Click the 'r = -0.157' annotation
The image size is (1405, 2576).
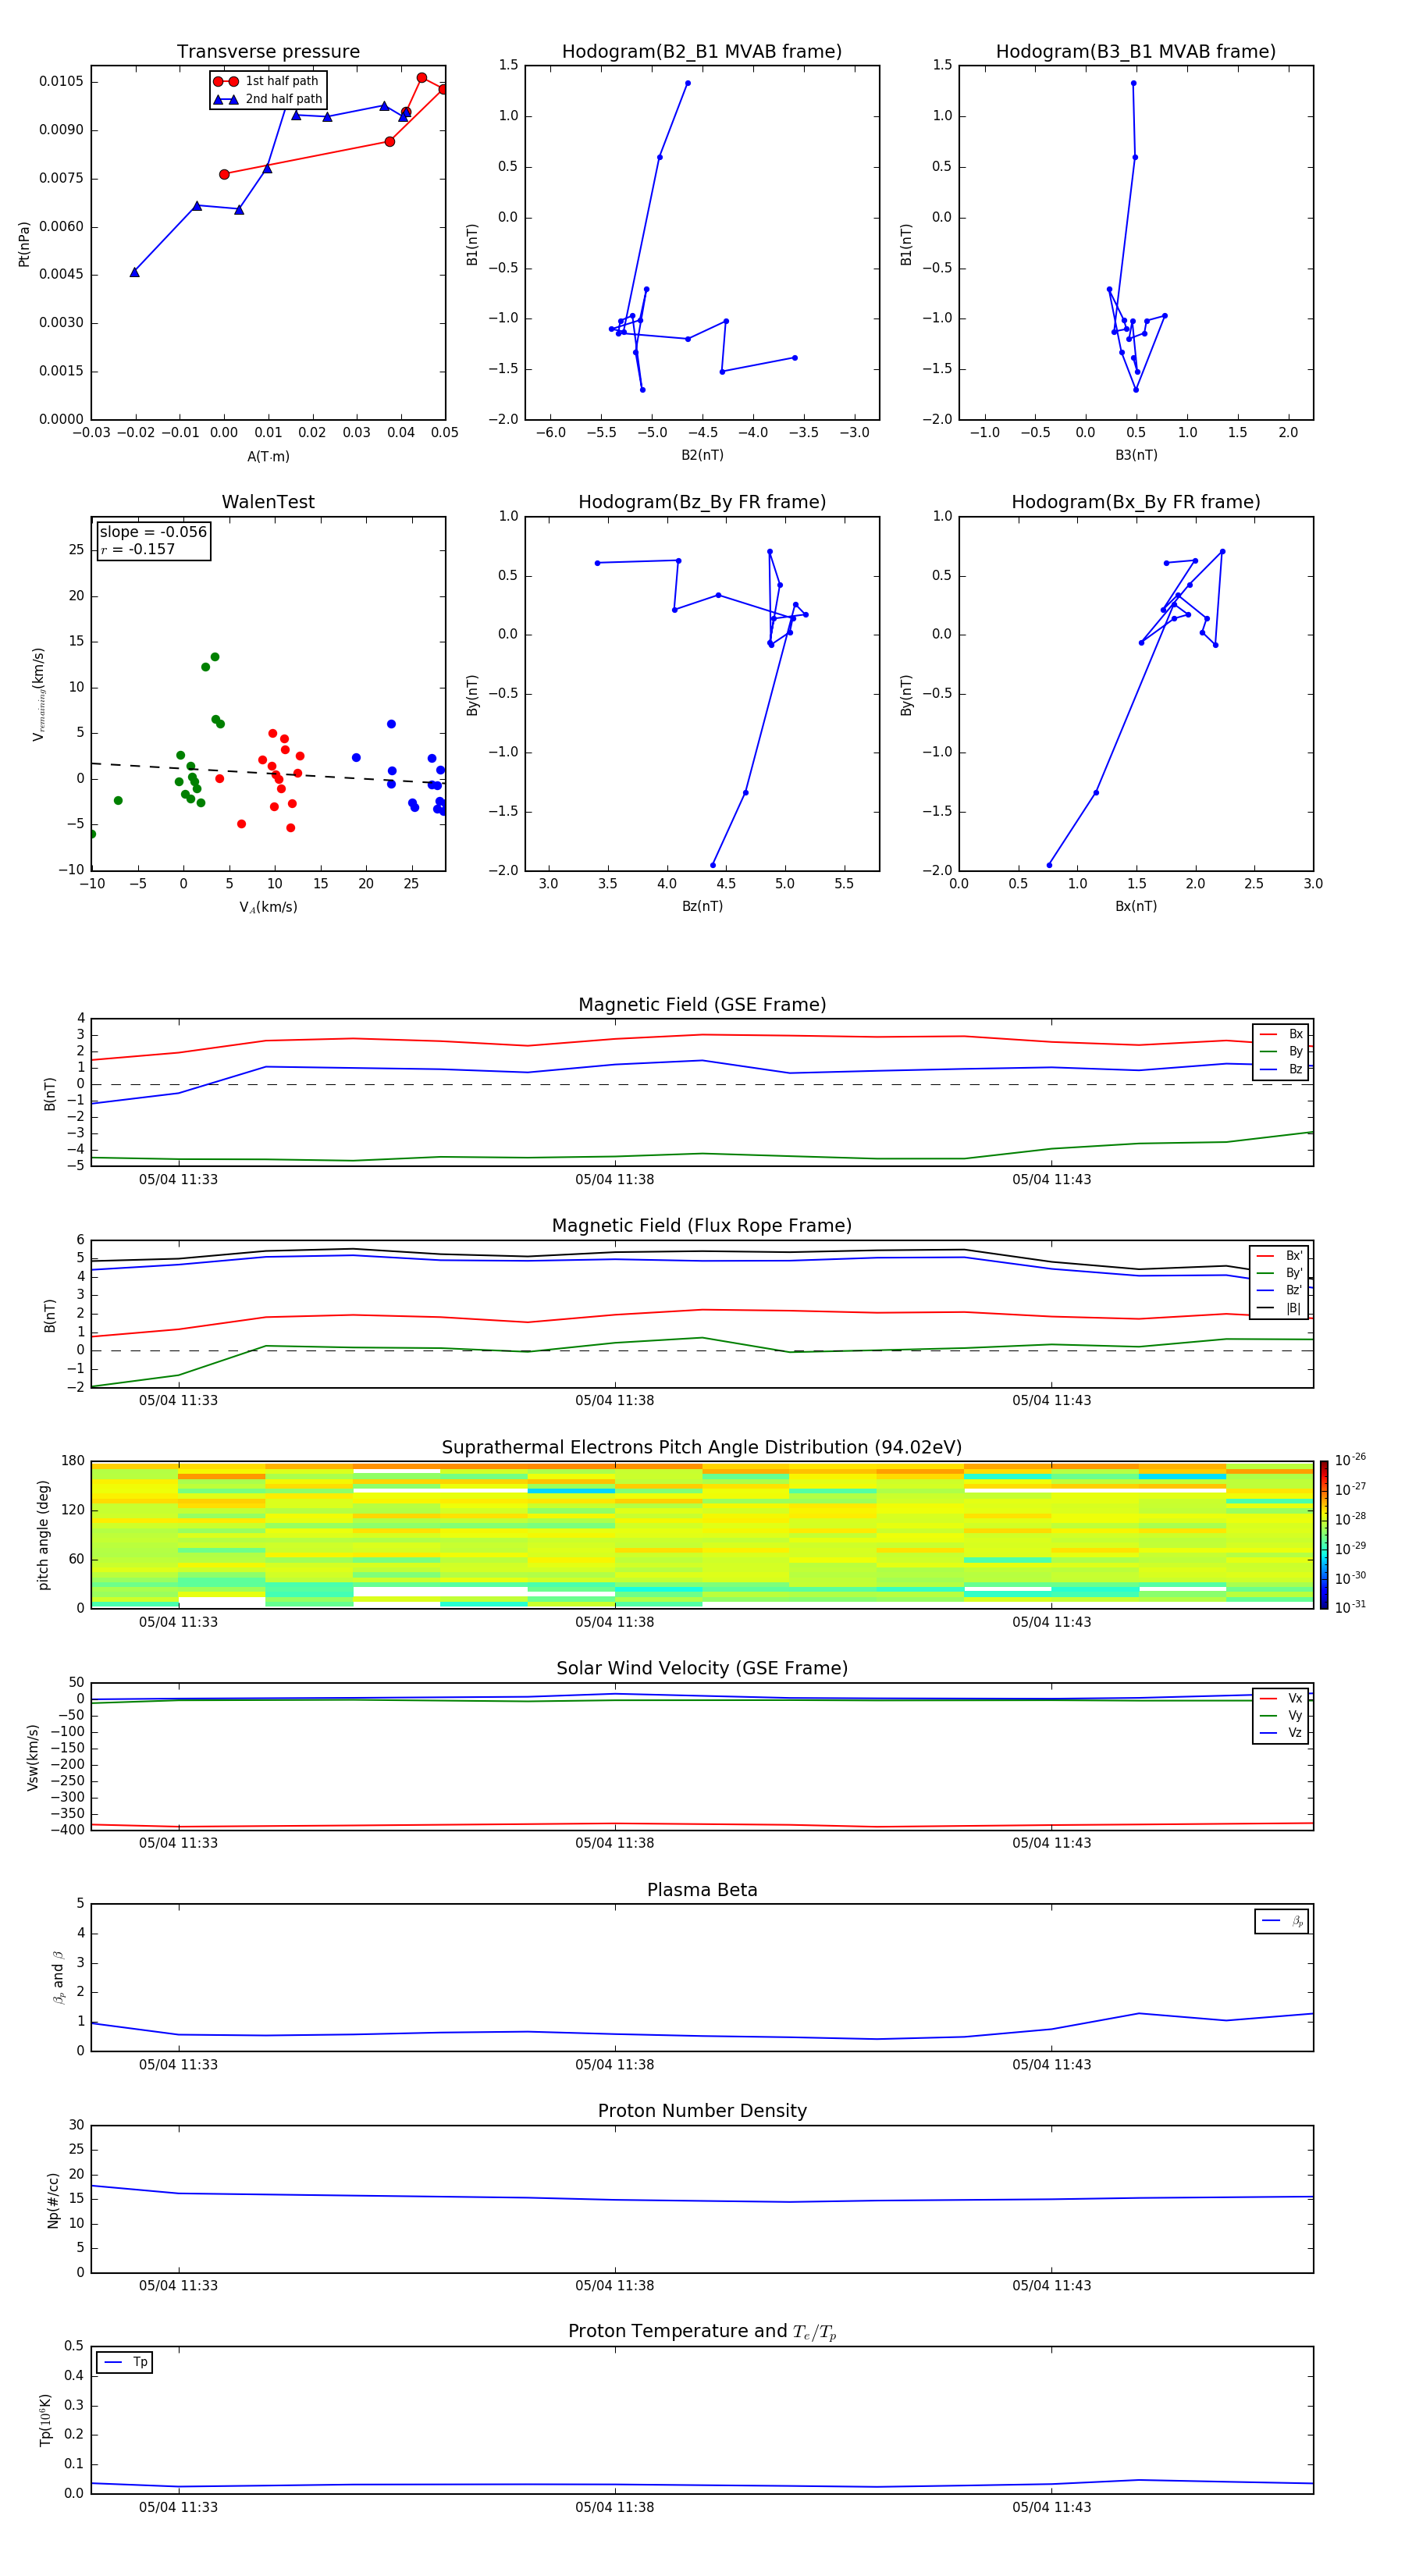[137, 549]
